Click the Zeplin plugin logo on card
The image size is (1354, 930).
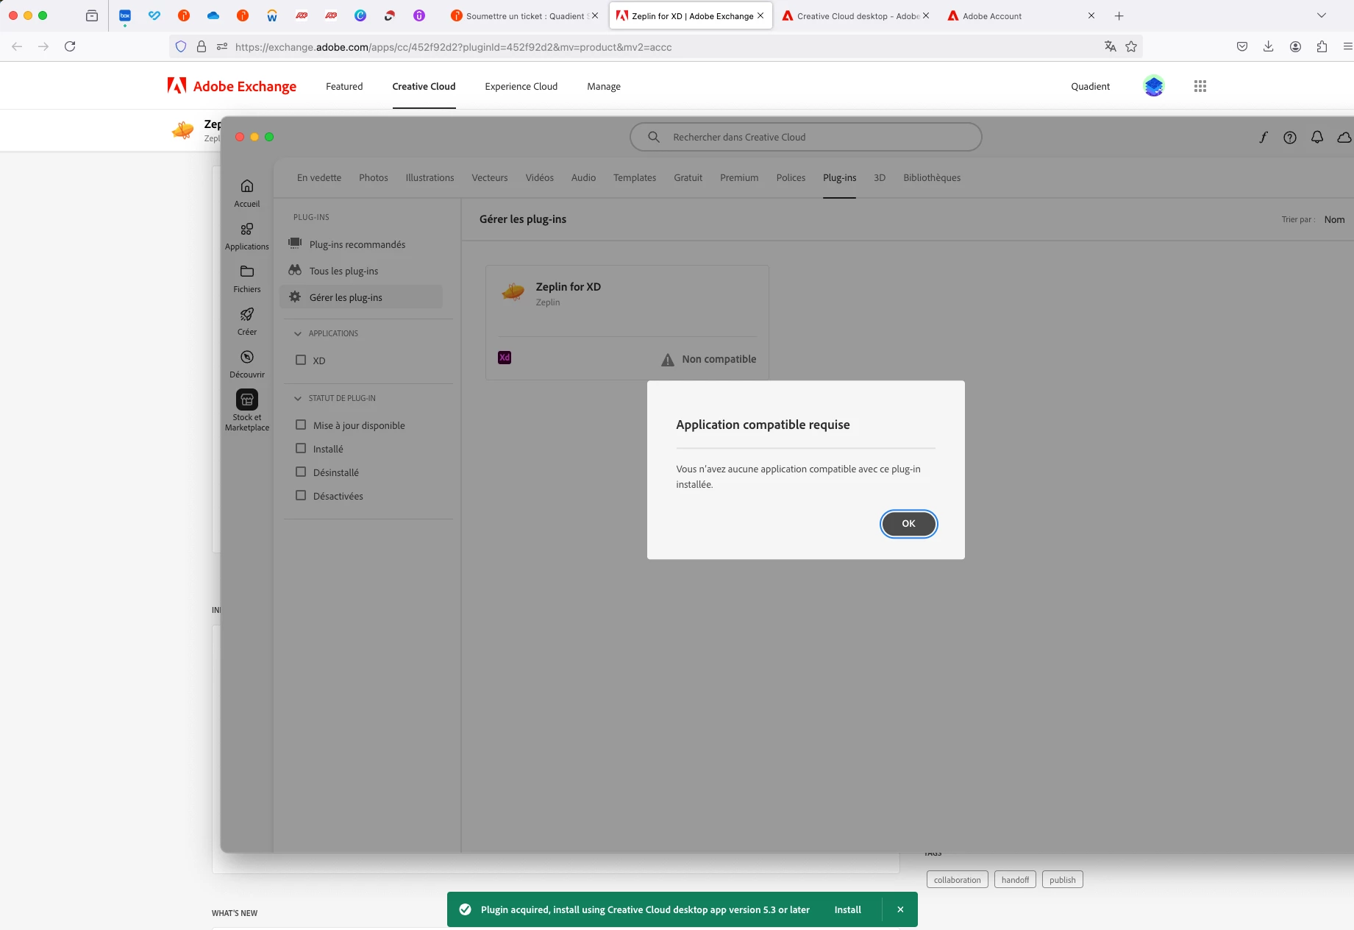tap(513, 292)
